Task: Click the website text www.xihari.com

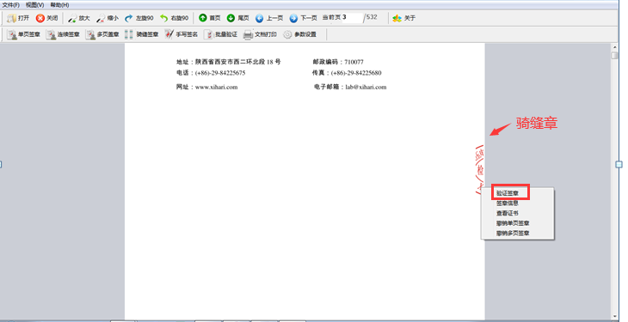Action: coord(216,87)
